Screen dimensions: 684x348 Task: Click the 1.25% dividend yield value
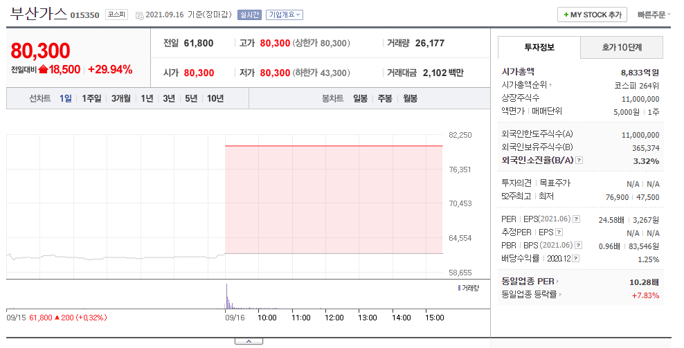pyautogui.click(x=648, y=259)
